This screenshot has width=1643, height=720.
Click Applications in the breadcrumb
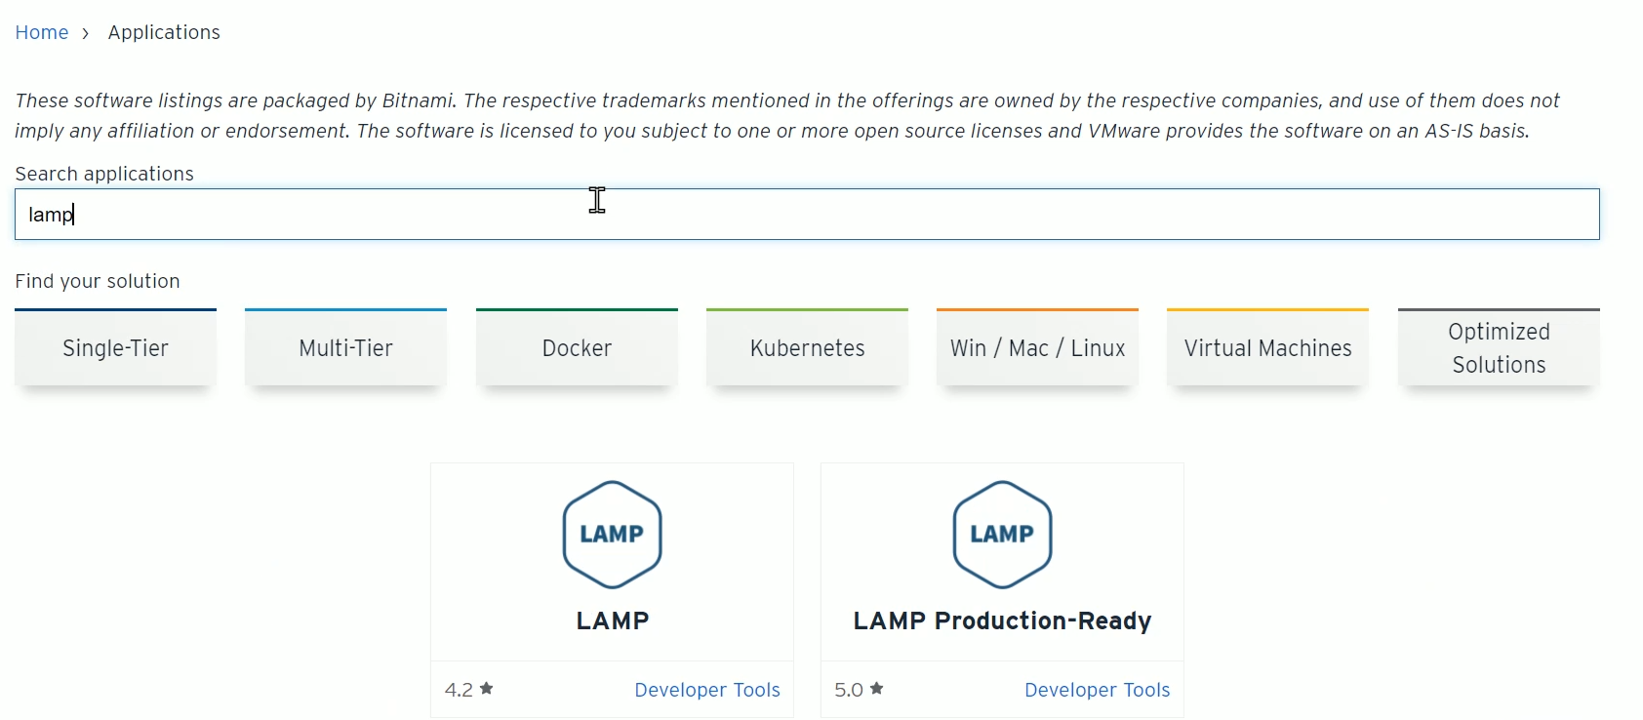pos(164,32)
